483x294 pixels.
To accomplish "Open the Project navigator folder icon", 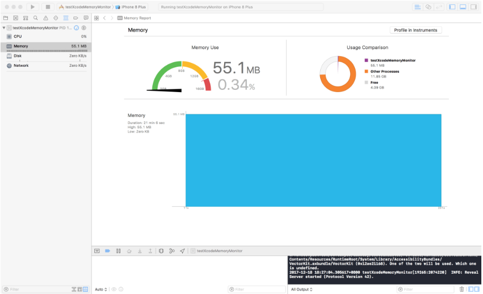I will click(x=6, y=18).
